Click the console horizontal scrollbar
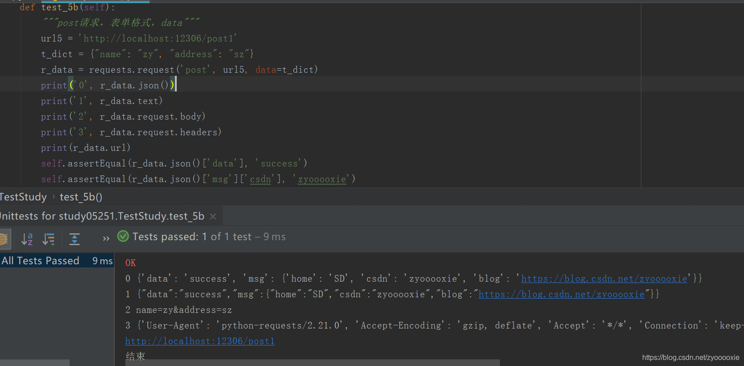 coord(312,362)
